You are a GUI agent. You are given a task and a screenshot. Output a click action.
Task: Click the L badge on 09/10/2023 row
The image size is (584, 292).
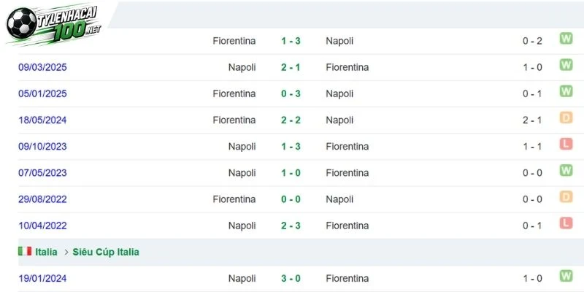[x=566, y=144]
